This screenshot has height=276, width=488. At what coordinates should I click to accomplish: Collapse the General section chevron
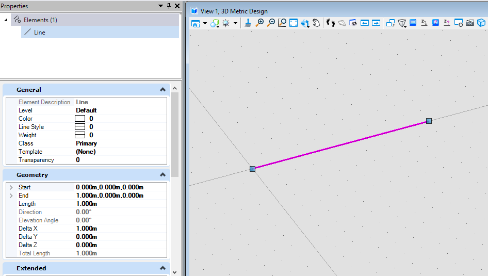(x=162, y=90)
